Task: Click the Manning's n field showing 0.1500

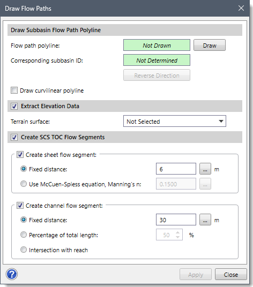Action: pyautogui.click(x=176, y=184)
